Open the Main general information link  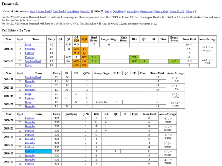pos(32,11)
